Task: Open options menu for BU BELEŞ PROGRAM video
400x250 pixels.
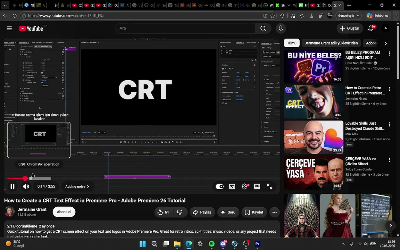Action: pyautogui.click(x=389, y=53)
